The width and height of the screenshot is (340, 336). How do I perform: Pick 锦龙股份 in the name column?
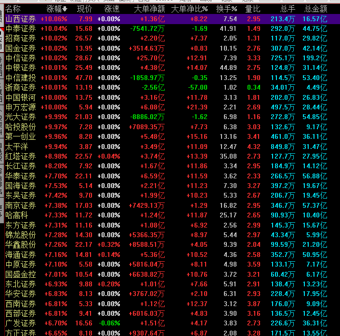[x=21, y=235]
